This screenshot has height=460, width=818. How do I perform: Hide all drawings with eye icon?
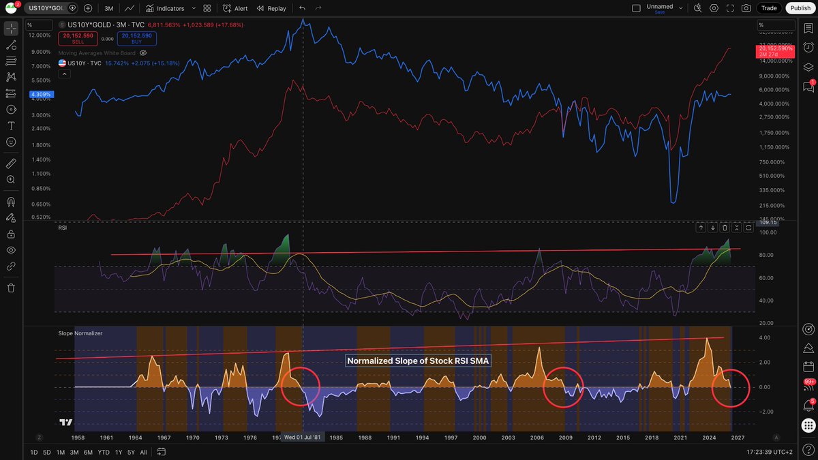[x=11, y=250]
